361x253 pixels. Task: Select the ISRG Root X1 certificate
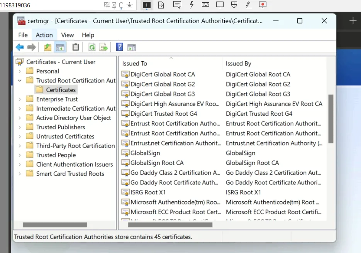click(148, 192)
